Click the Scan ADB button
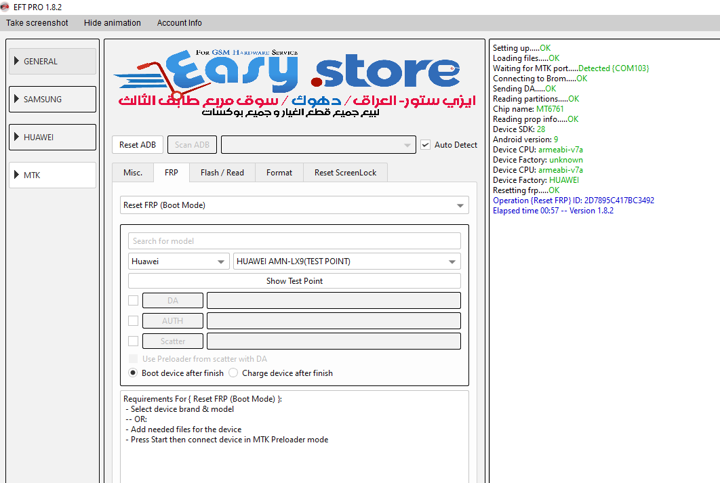The width and height of the screenshot is (720, 483). [x=192, y=145]
